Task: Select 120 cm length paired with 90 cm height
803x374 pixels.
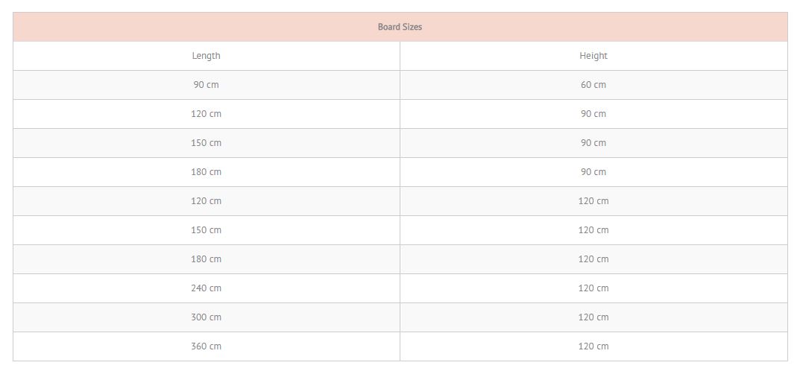Action: [207, 114]
